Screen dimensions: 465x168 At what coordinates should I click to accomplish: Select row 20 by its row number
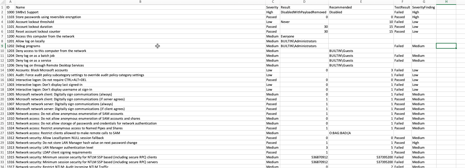point(3,99)
